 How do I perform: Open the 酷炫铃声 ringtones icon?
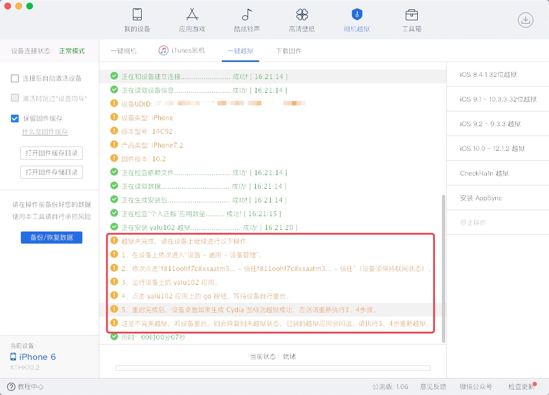coord(247,14)
